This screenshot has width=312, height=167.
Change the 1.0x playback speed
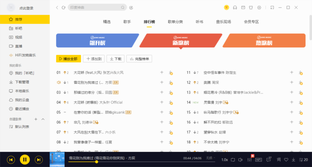pos(225,160)
